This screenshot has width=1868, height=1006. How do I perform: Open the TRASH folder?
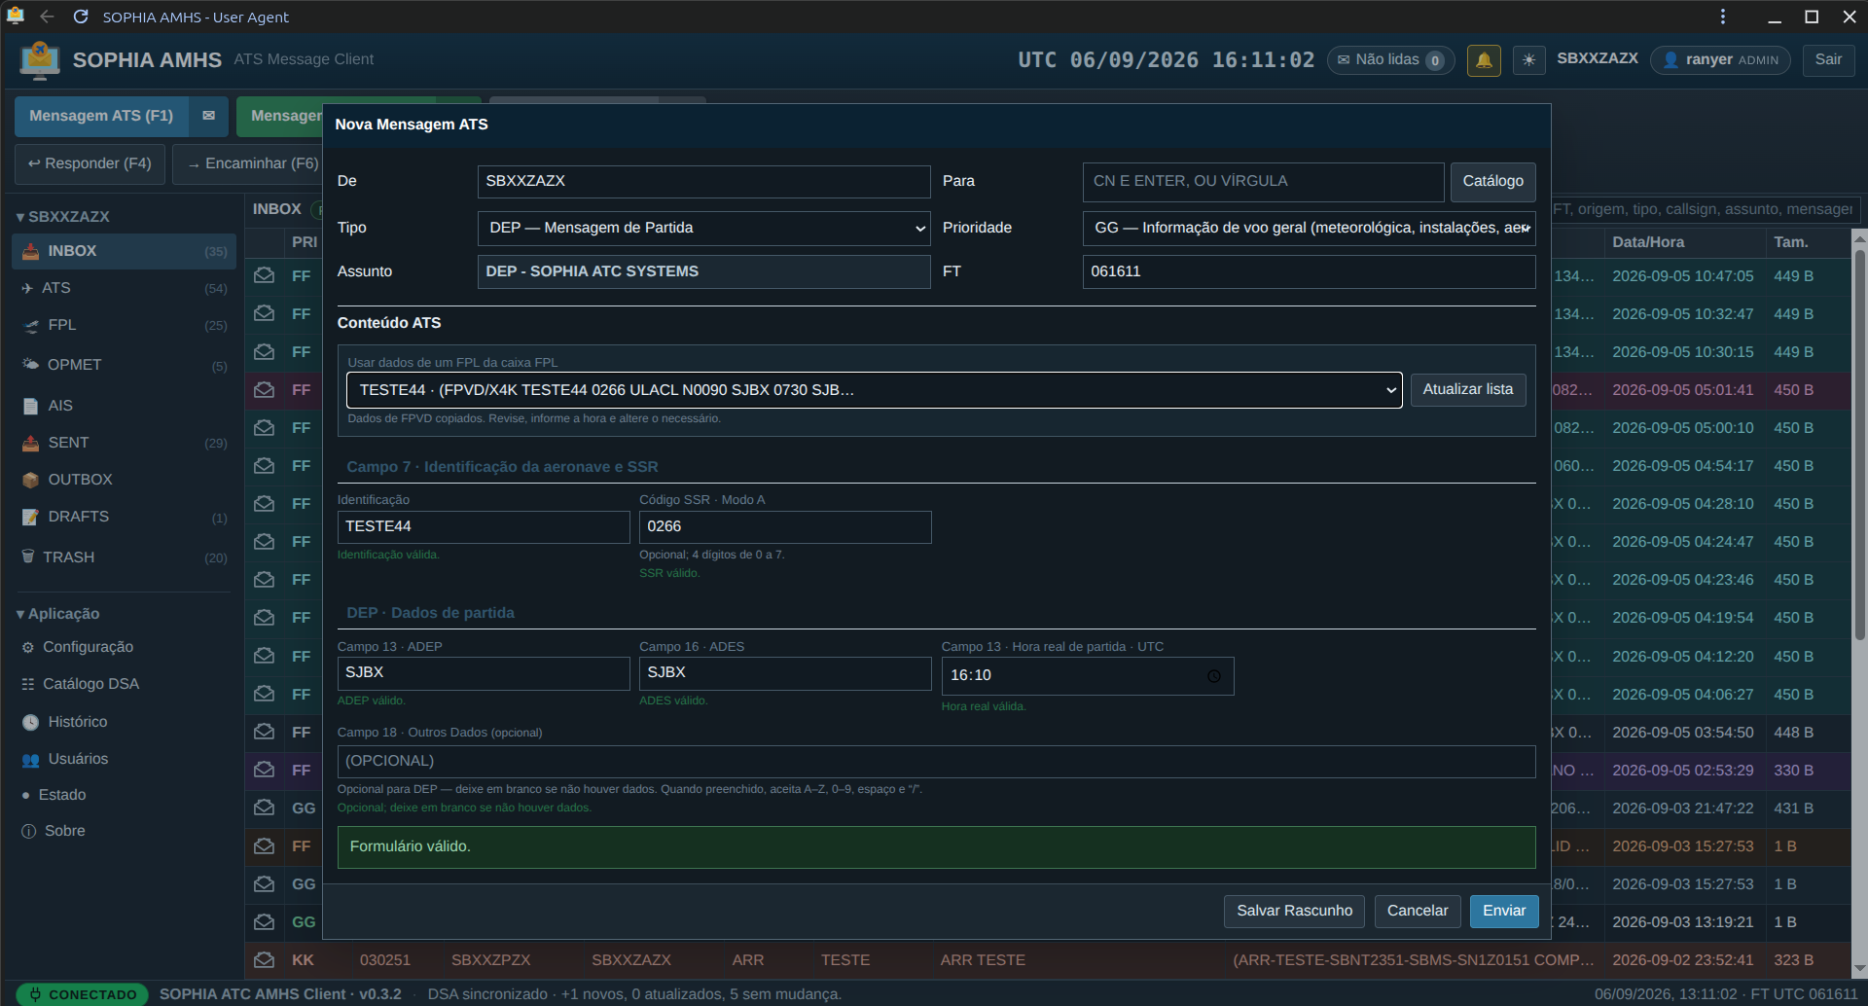pyautogui.click(x=125, y=557)
